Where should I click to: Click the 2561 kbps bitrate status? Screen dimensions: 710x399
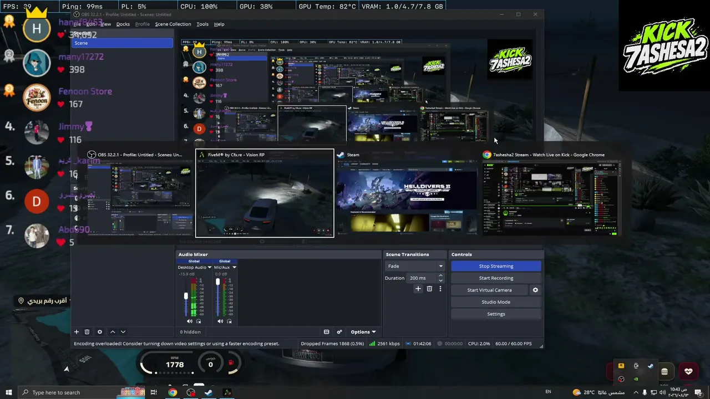pos(384,344)
